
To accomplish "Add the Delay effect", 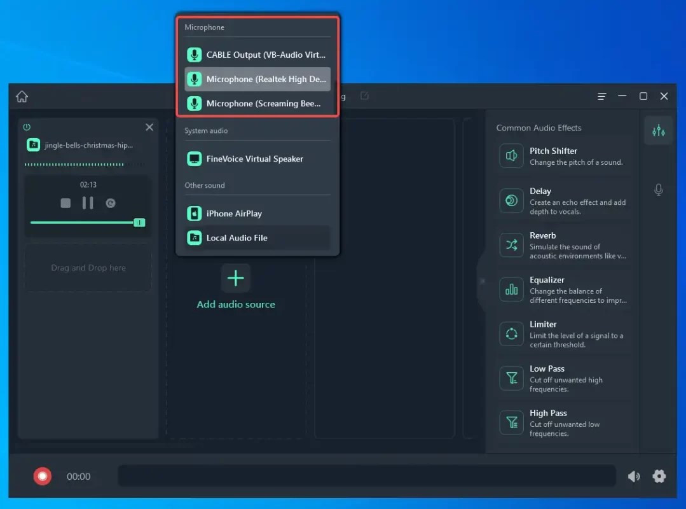I will [x=563, y=201].
